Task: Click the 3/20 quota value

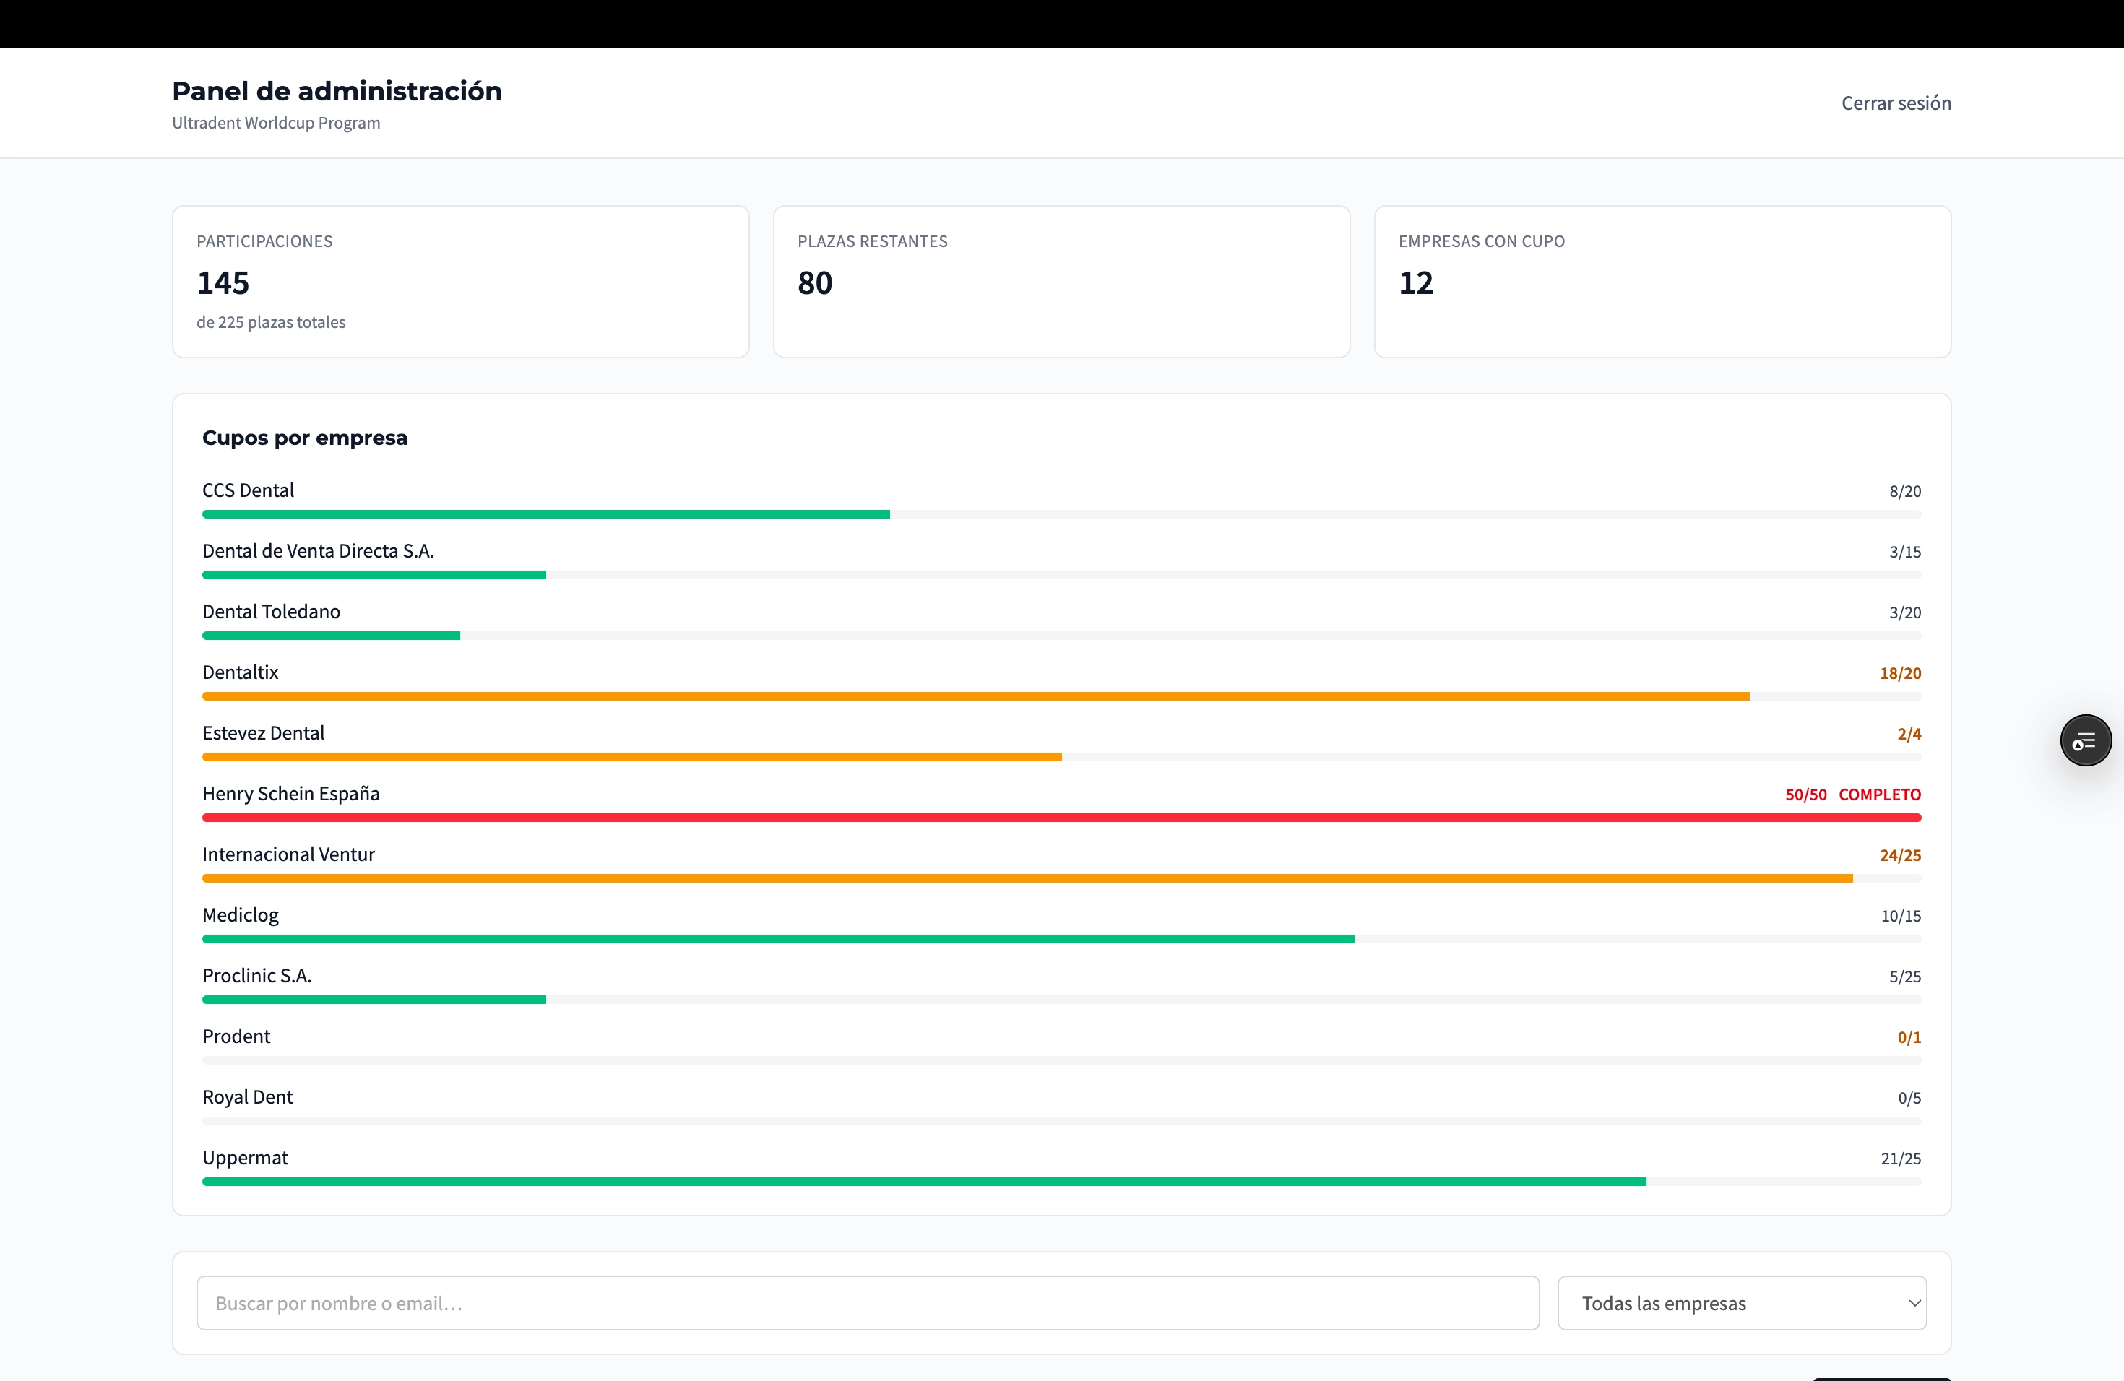Action: (1904, 613)
